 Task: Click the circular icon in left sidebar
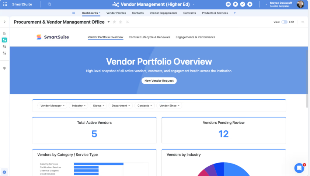click(4, 68)
